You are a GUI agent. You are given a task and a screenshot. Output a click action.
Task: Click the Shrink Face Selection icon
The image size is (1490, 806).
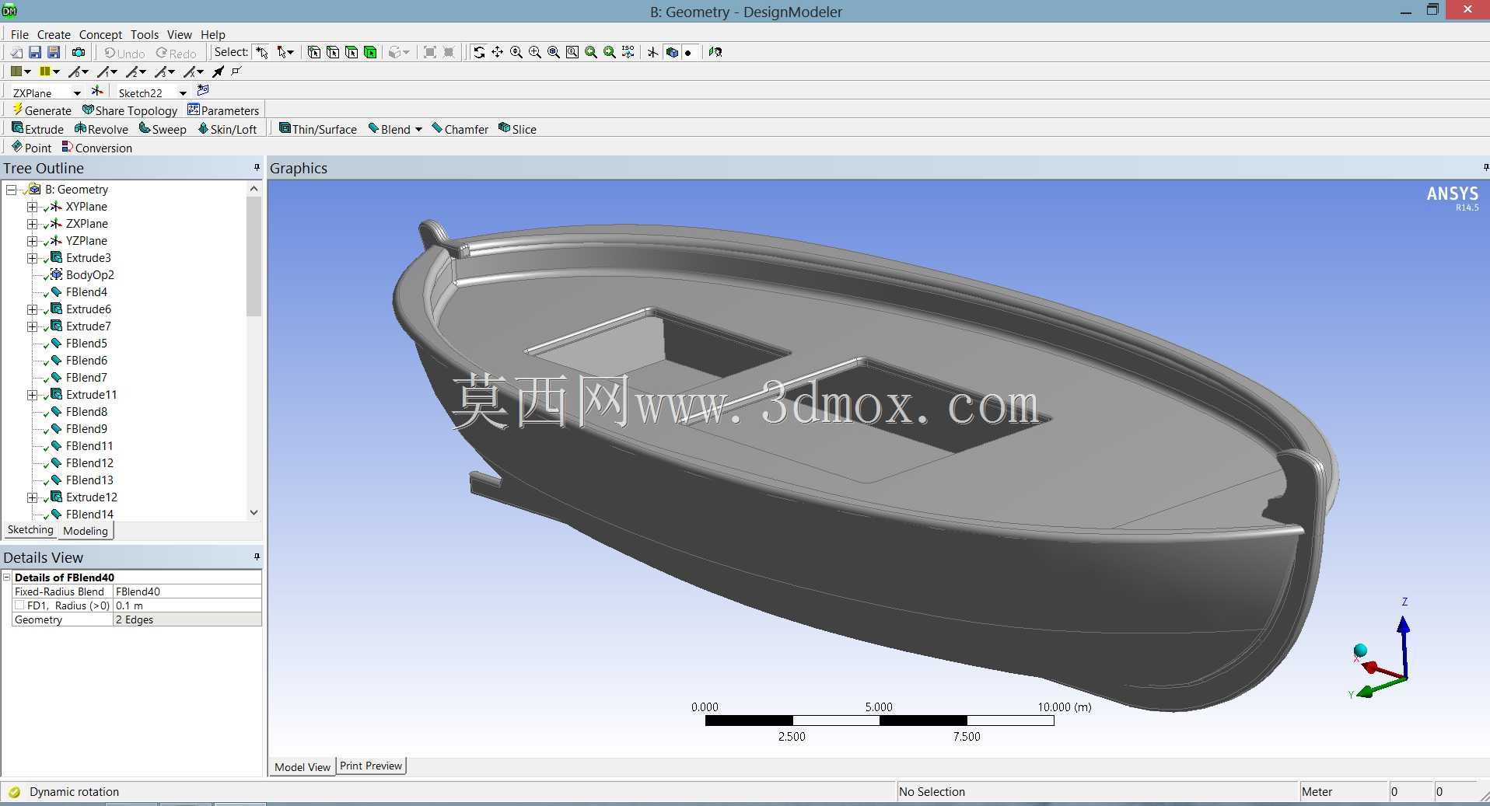coord(449,52)
